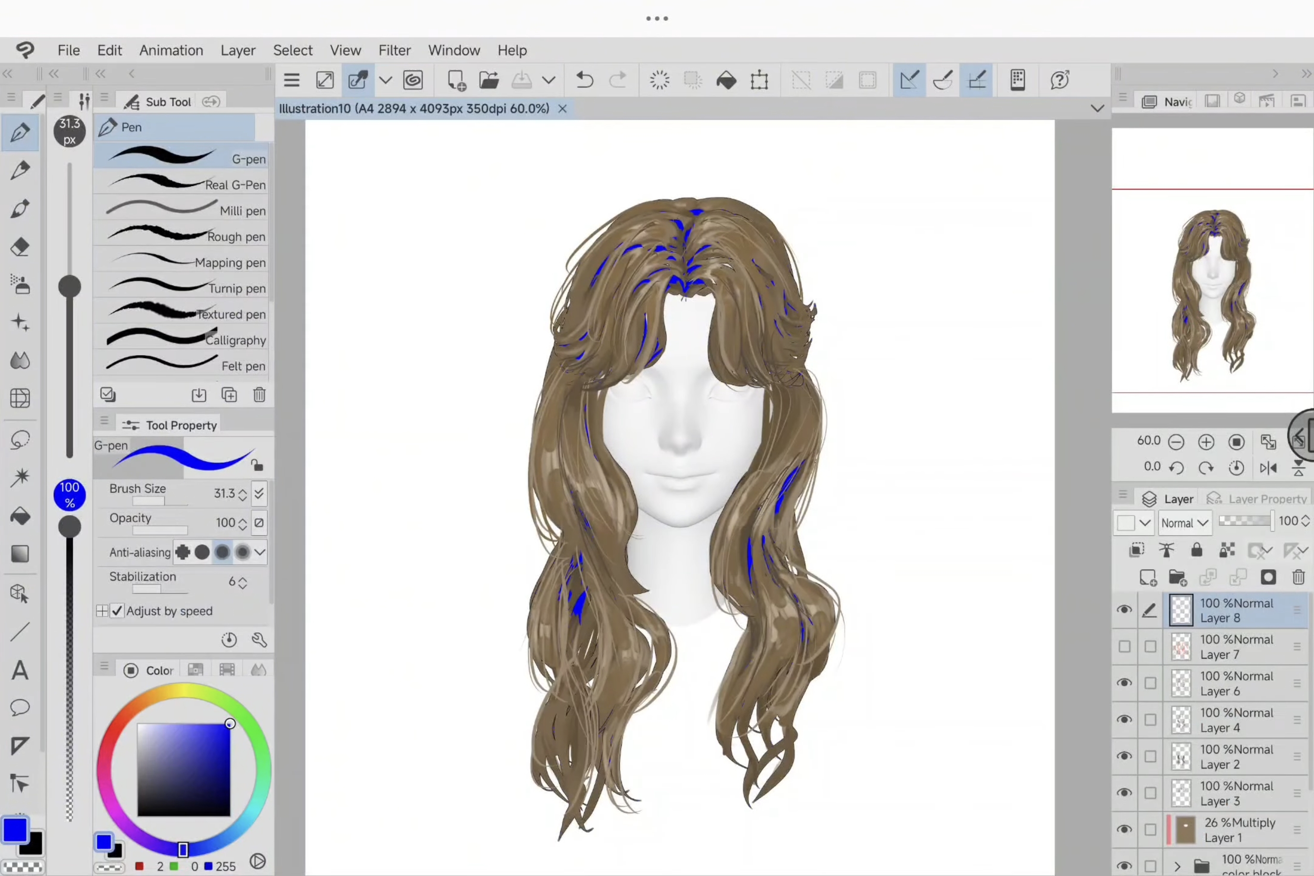1314x876 pixels.
Task: Open the Normal blending mode dropdown
Action: click(x=1184, y=522)
